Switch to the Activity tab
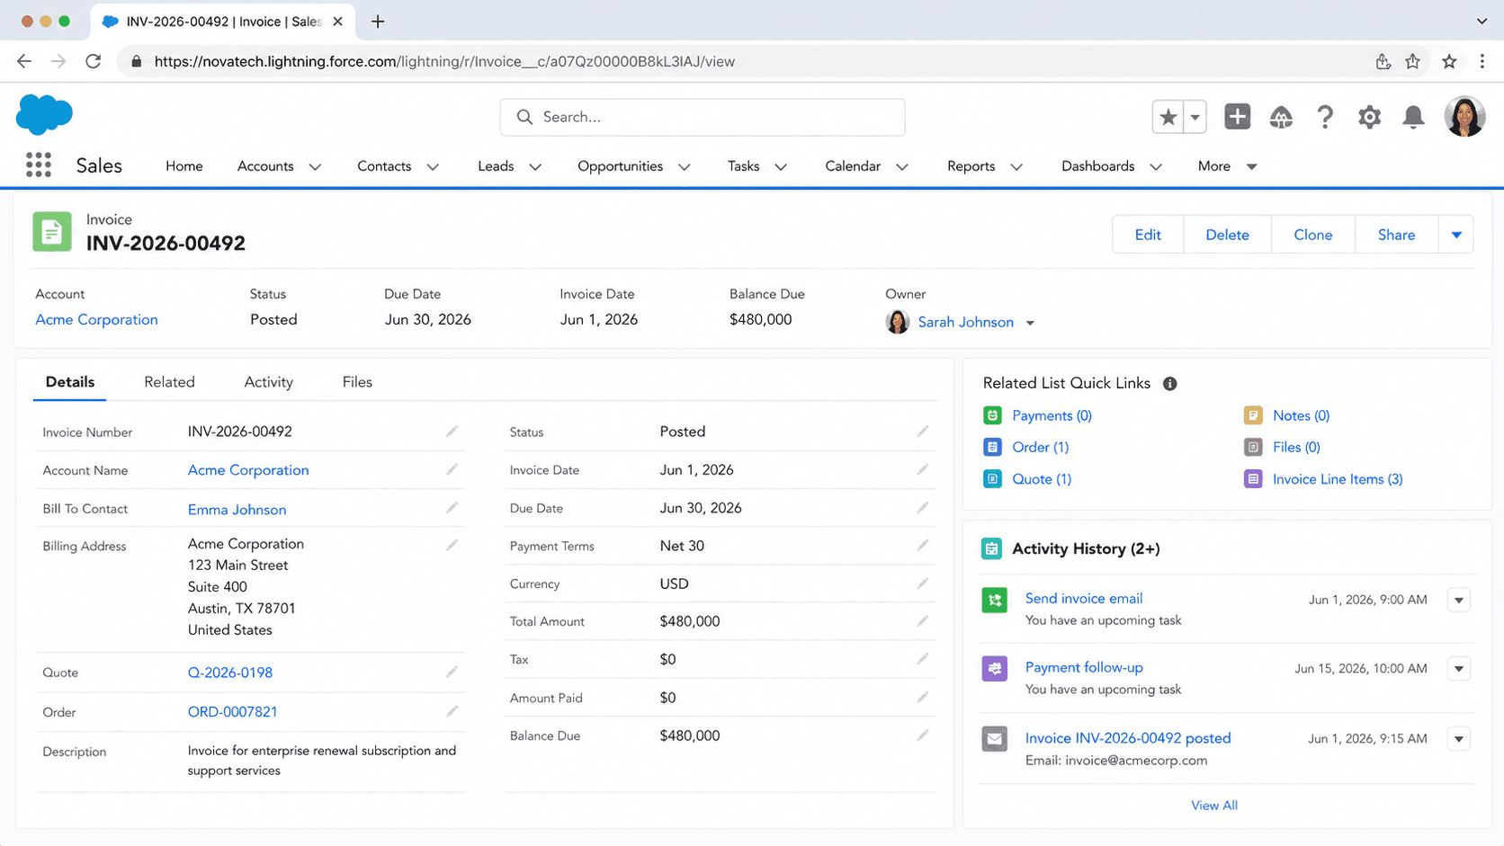Image resolution: width=1504 pixels, height=846 pixels. tap(269, 382)
